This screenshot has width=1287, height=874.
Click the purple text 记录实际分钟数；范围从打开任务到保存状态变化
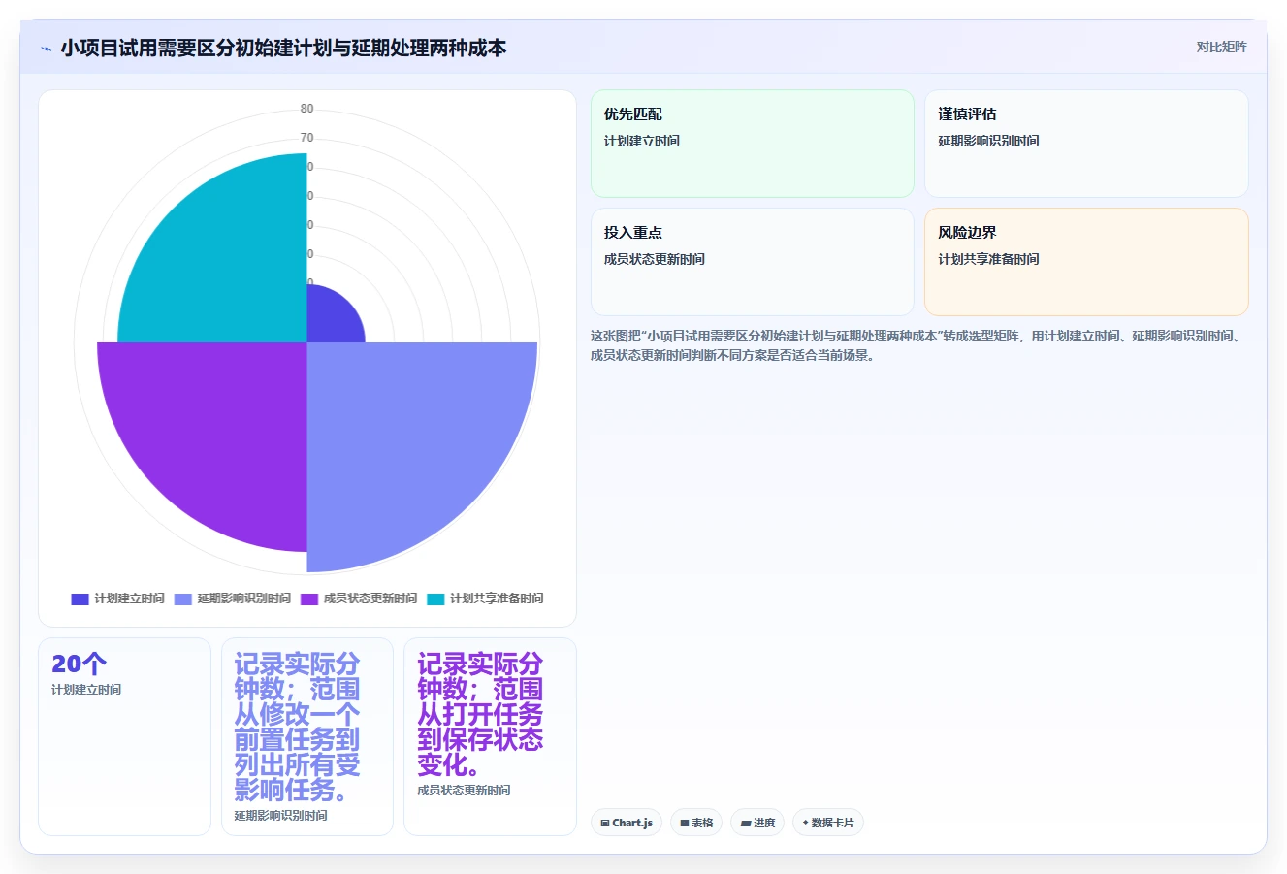tap(480, 714)
